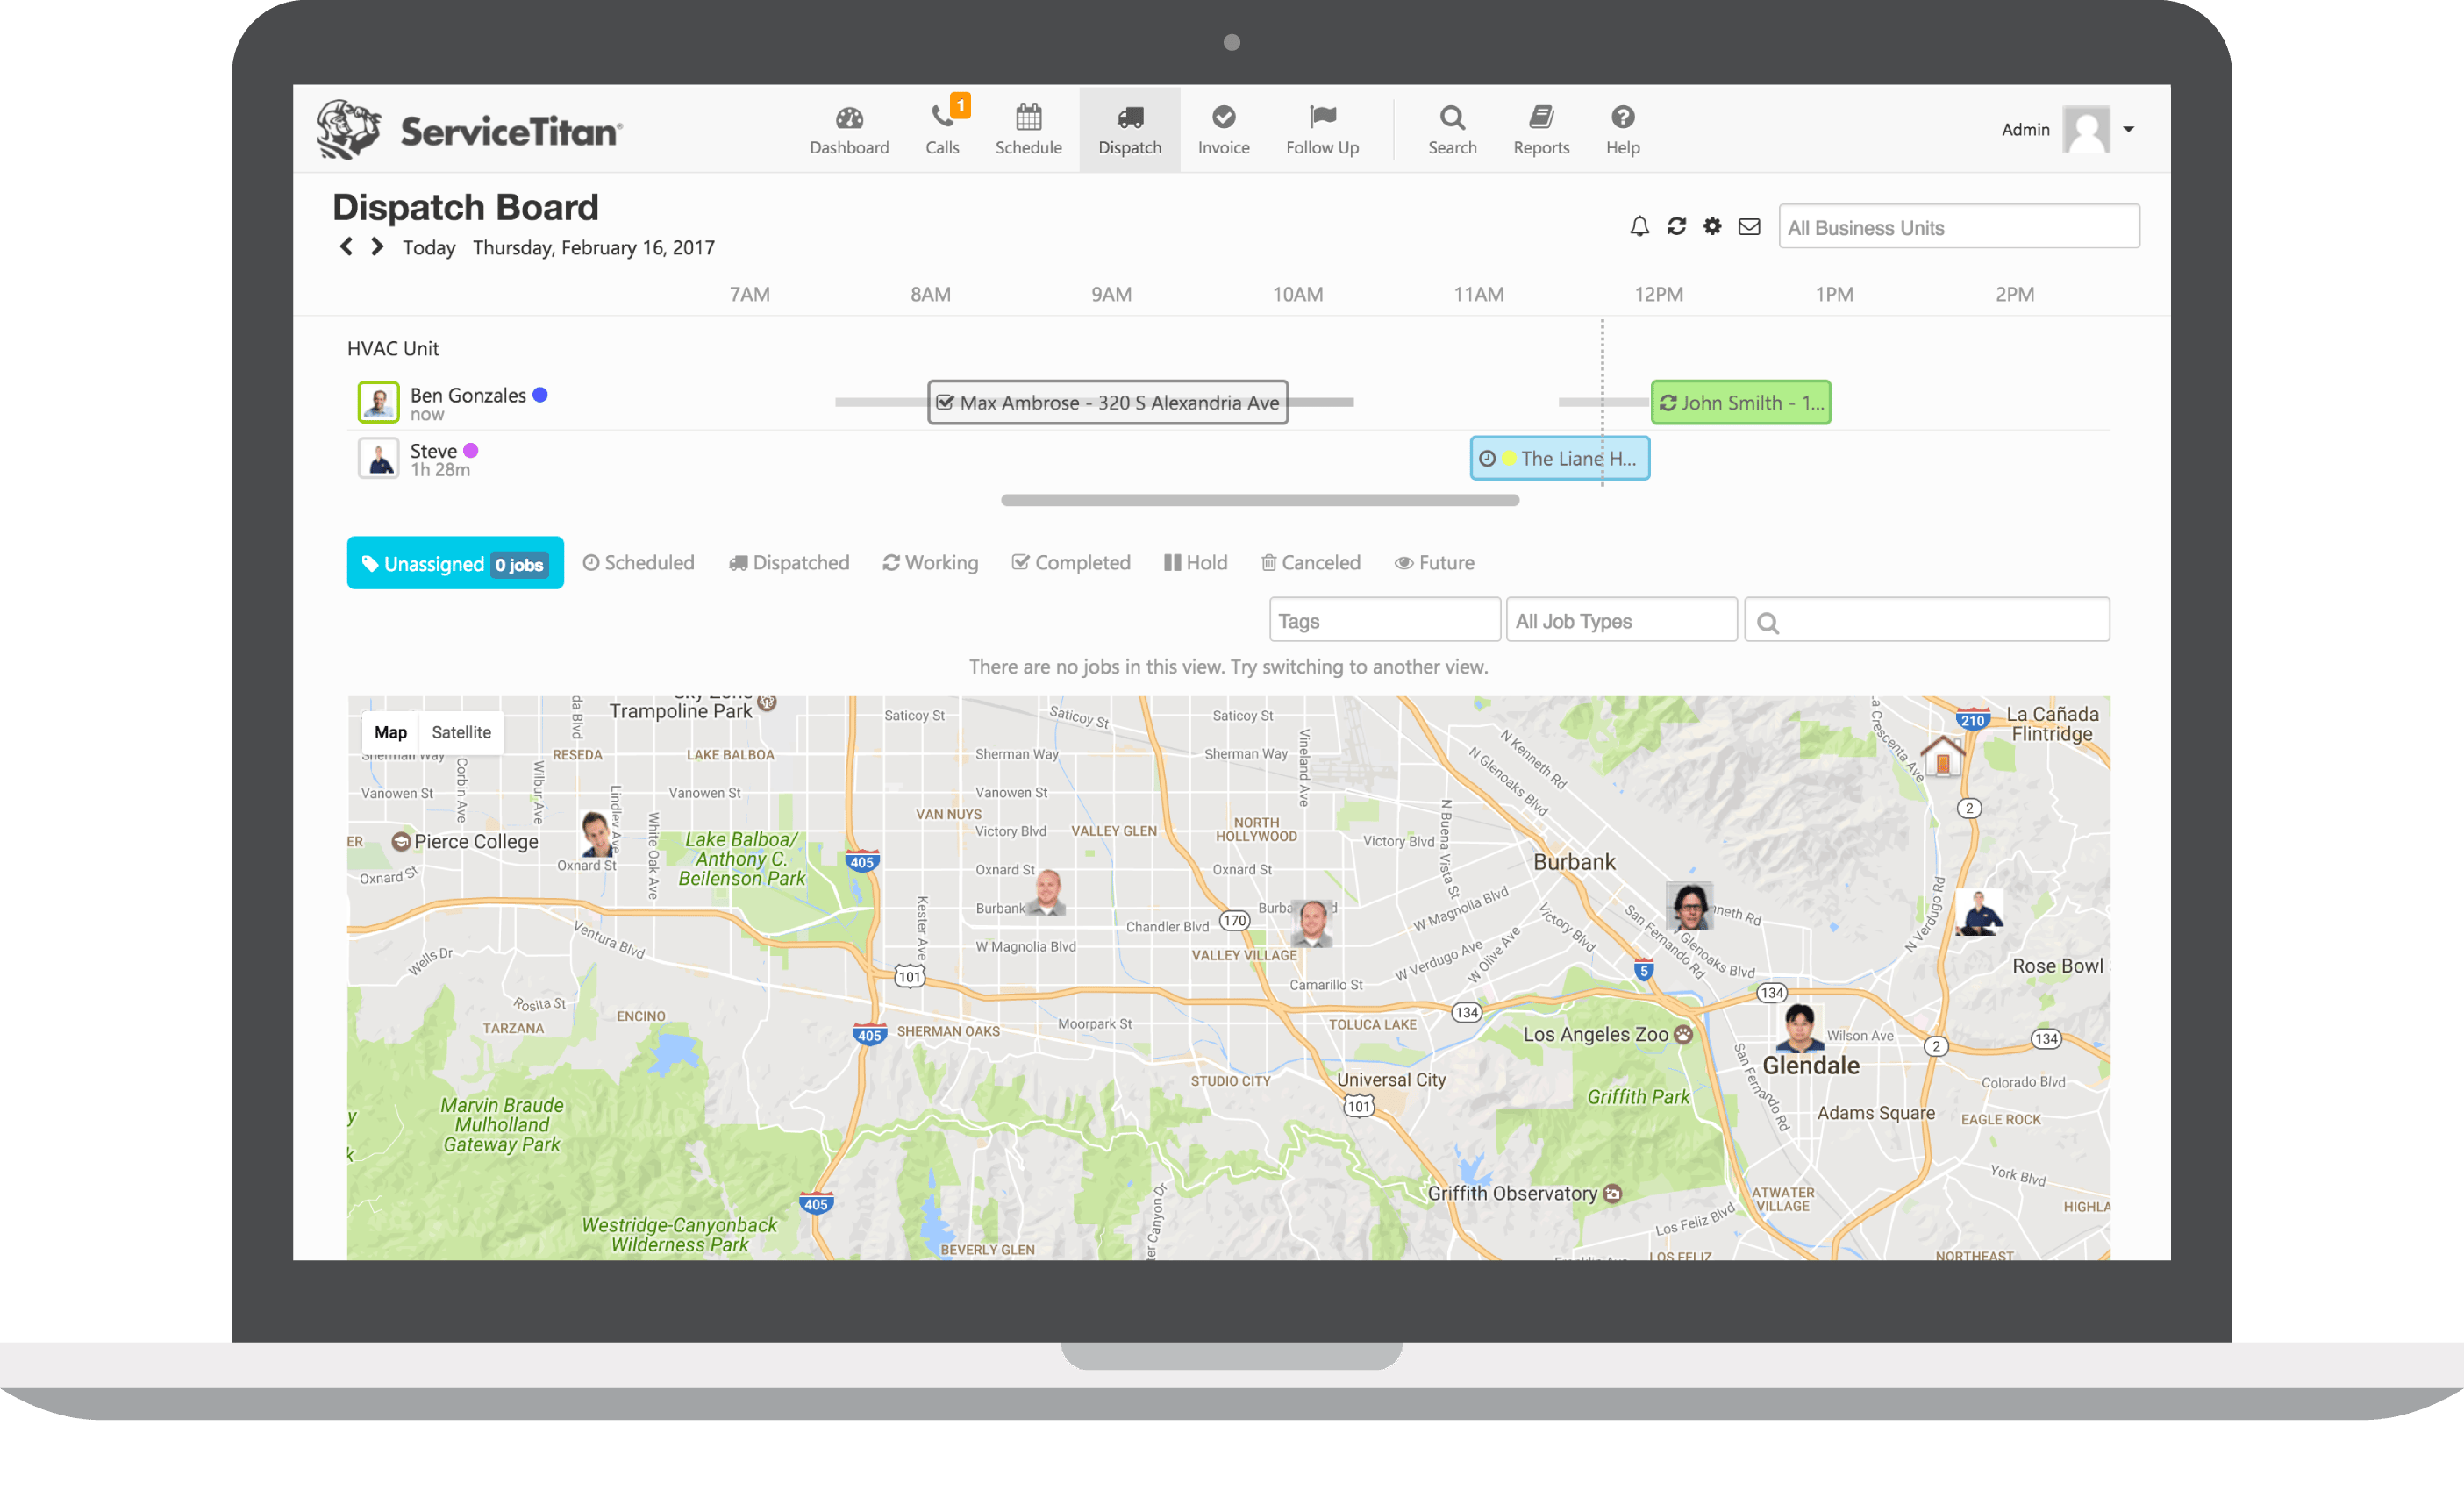Click the Today link
The height and width of the screenshot is (1490, 2464).
tap(428, 248)
